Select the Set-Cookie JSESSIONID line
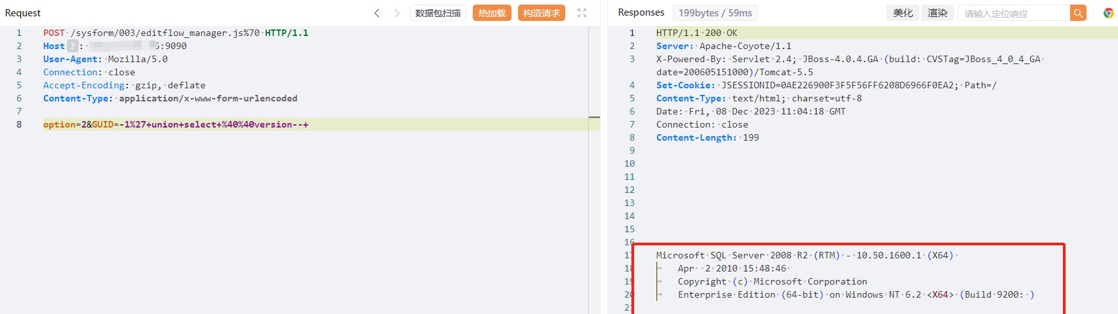 tap(826, 85)
